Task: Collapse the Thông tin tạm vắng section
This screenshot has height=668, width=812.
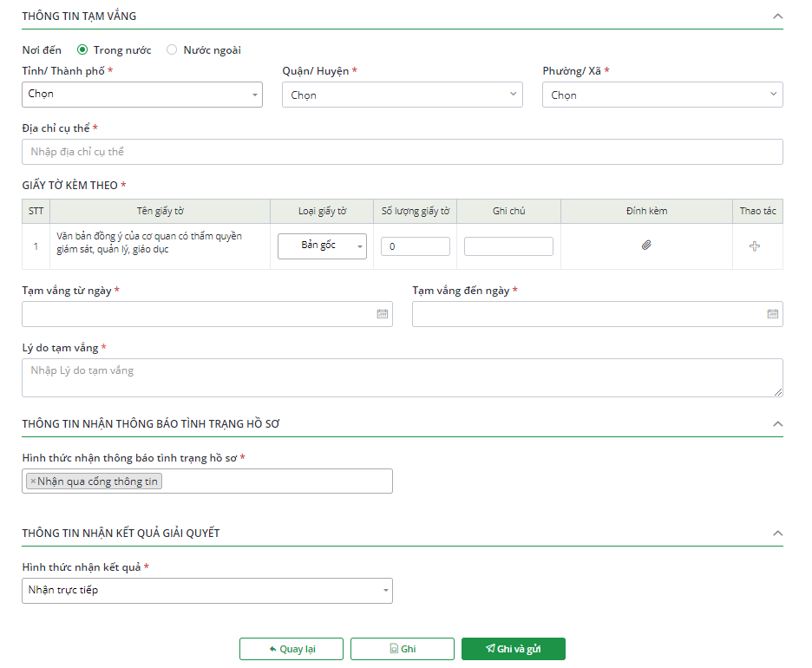Action: click(777, 16)
